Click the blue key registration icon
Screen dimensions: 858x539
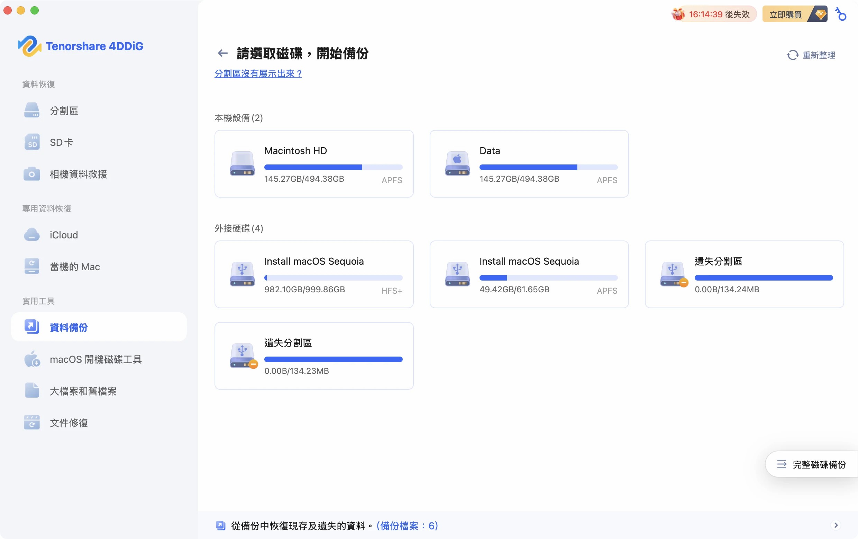click(841, 14)
